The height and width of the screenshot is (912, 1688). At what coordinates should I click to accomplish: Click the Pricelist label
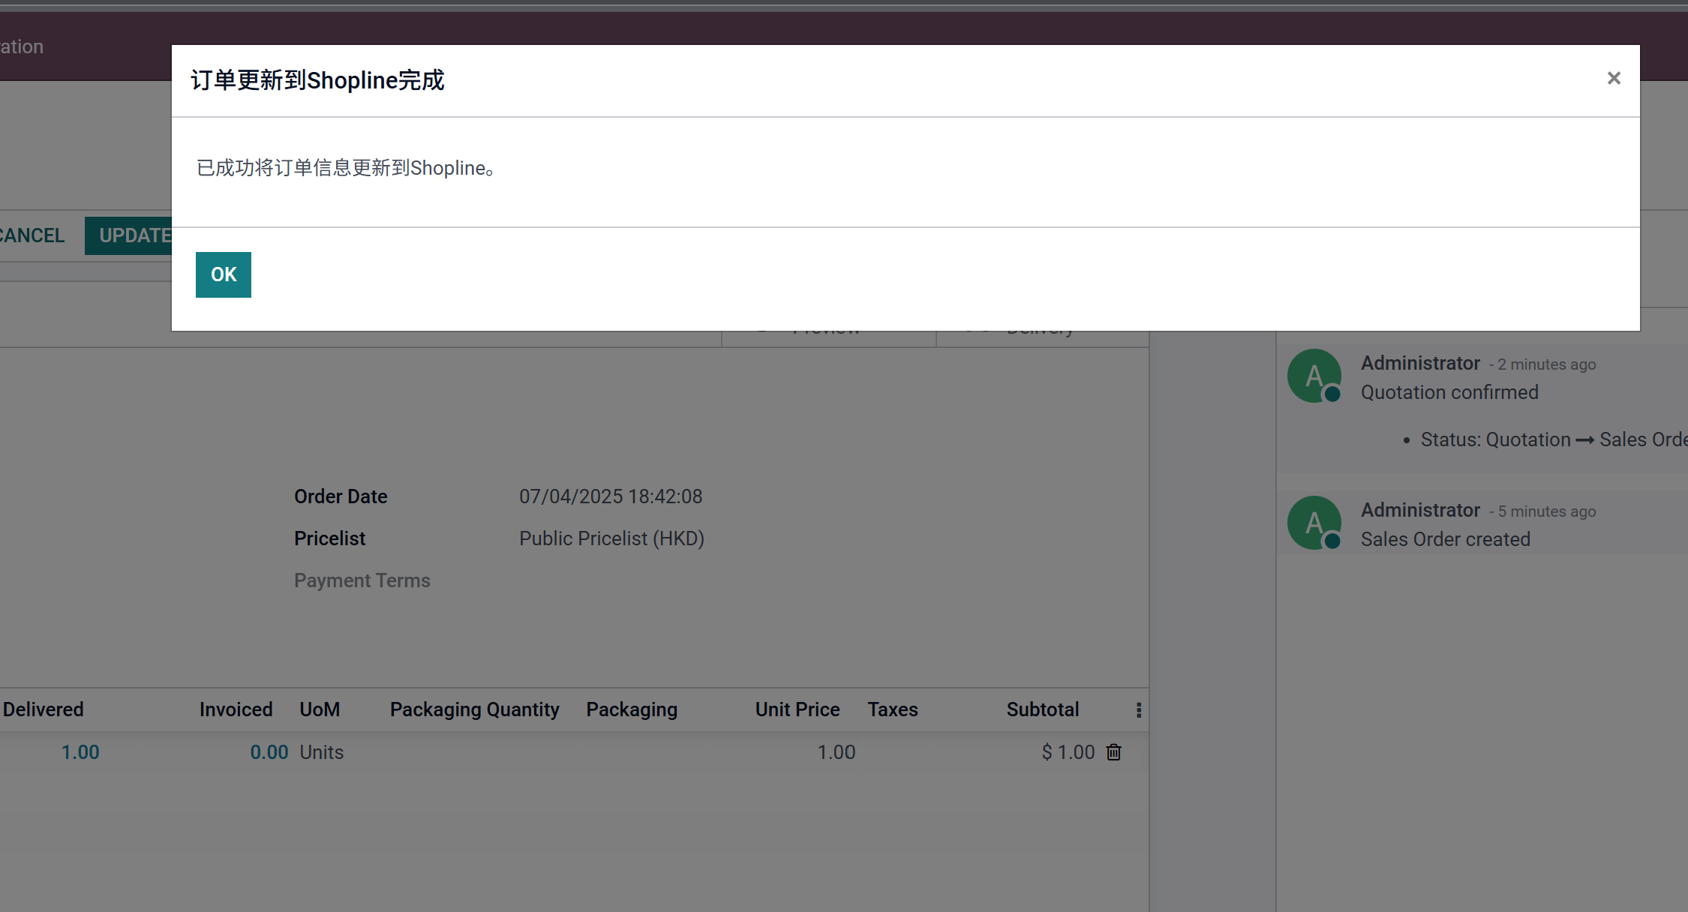[329, 538]
